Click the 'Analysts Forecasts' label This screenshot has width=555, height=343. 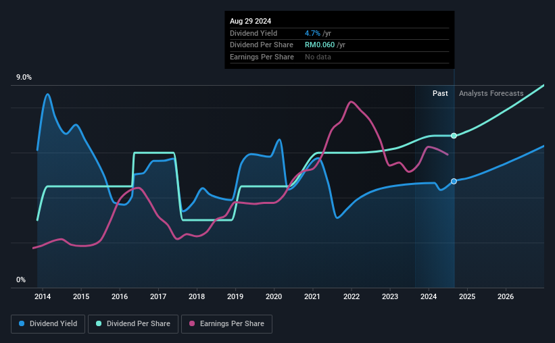point(491,93)
